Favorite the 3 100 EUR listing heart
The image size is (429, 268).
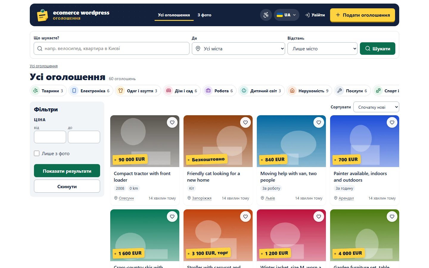[245, 216]
